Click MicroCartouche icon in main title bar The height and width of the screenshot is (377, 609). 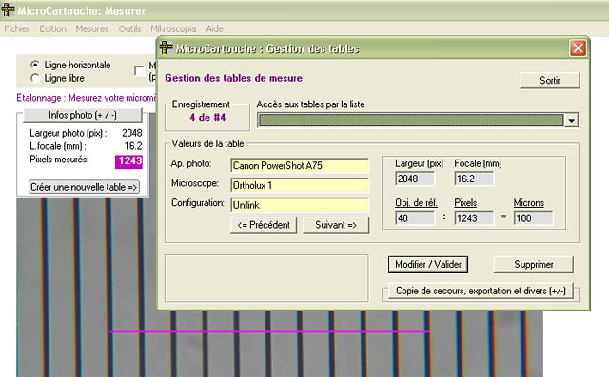pos(8,10)
